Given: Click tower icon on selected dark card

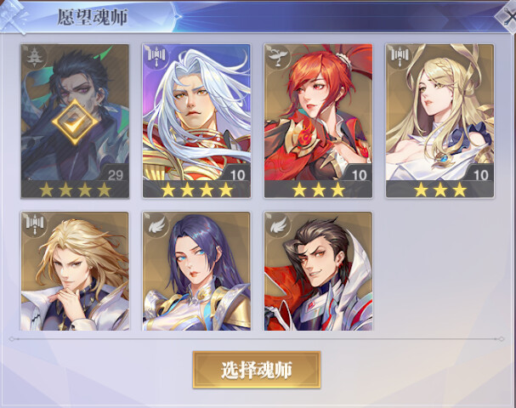Looking at the screenshot, I should (35, 57).
